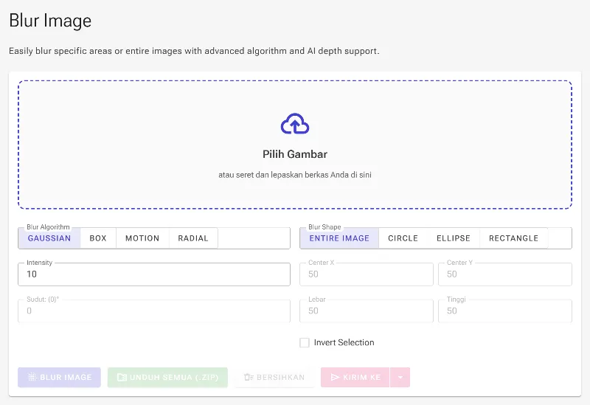Click the send arrow icon on Kirim Ke
The width and height of the screenshot is (590, 405).
coord(335,377)
